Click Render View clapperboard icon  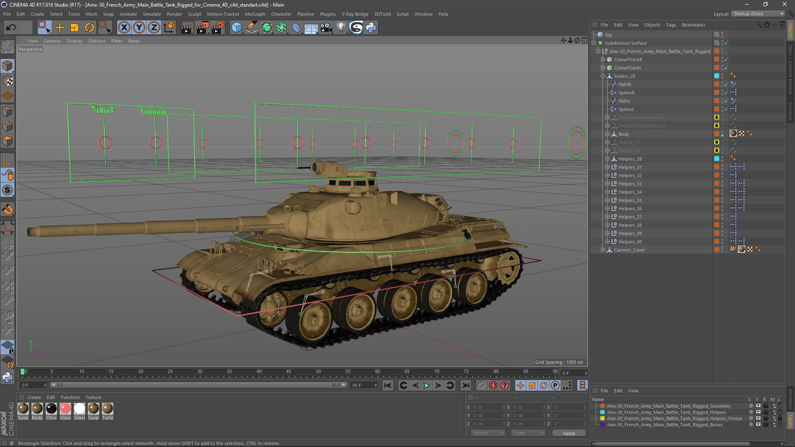[187, 28]
